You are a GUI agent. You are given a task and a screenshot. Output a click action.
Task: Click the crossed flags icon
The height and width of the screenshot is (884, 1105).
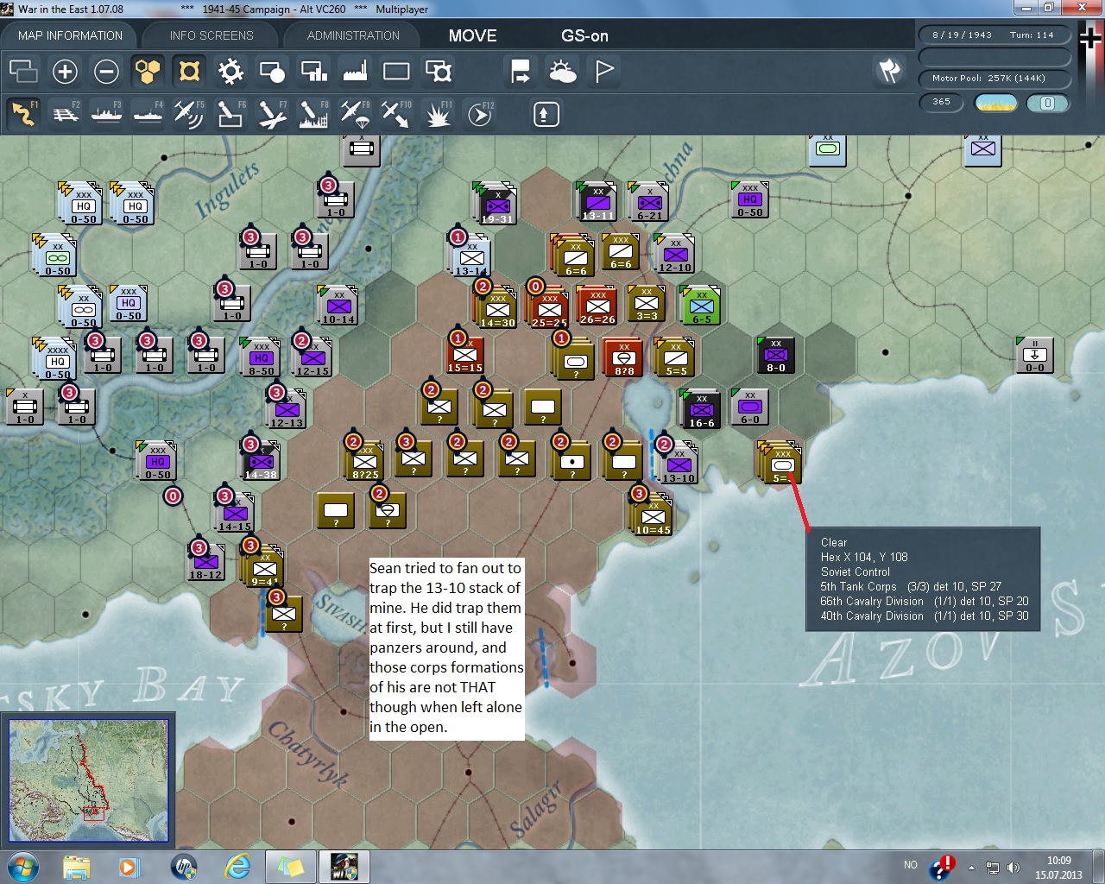click(x=889, y=71)
